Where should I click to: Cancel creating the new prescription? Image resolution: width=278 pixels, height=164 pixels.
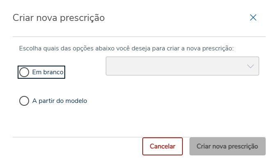[x=162, y=146]
